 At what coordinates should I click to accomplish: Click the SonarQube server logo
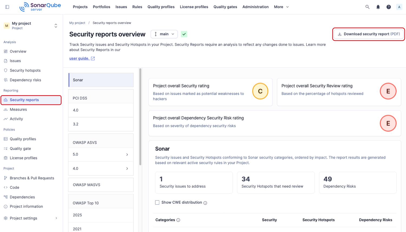point(40,7)
